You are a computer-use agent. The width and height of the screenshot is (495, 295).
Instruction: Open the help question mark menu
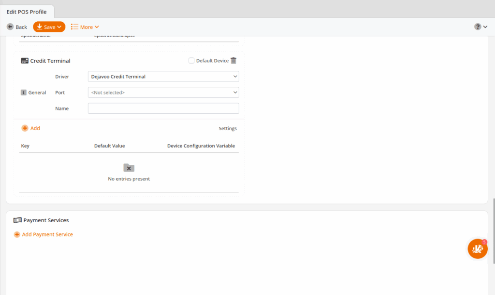pos(480,27)
